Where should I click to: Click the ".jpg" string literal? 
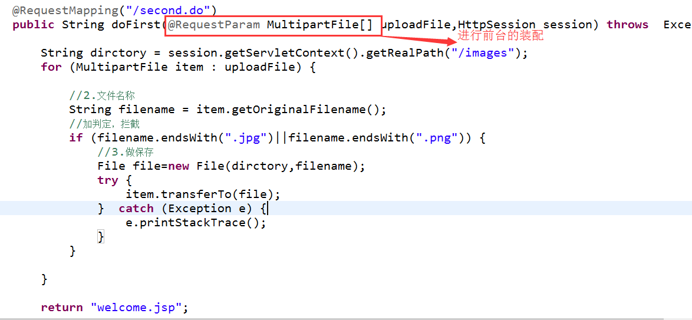247,138
